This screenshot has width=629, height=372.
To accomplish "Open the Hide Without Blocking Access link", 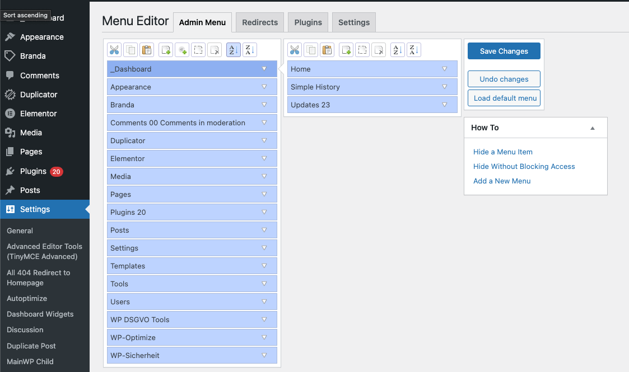I will (524, 167).
